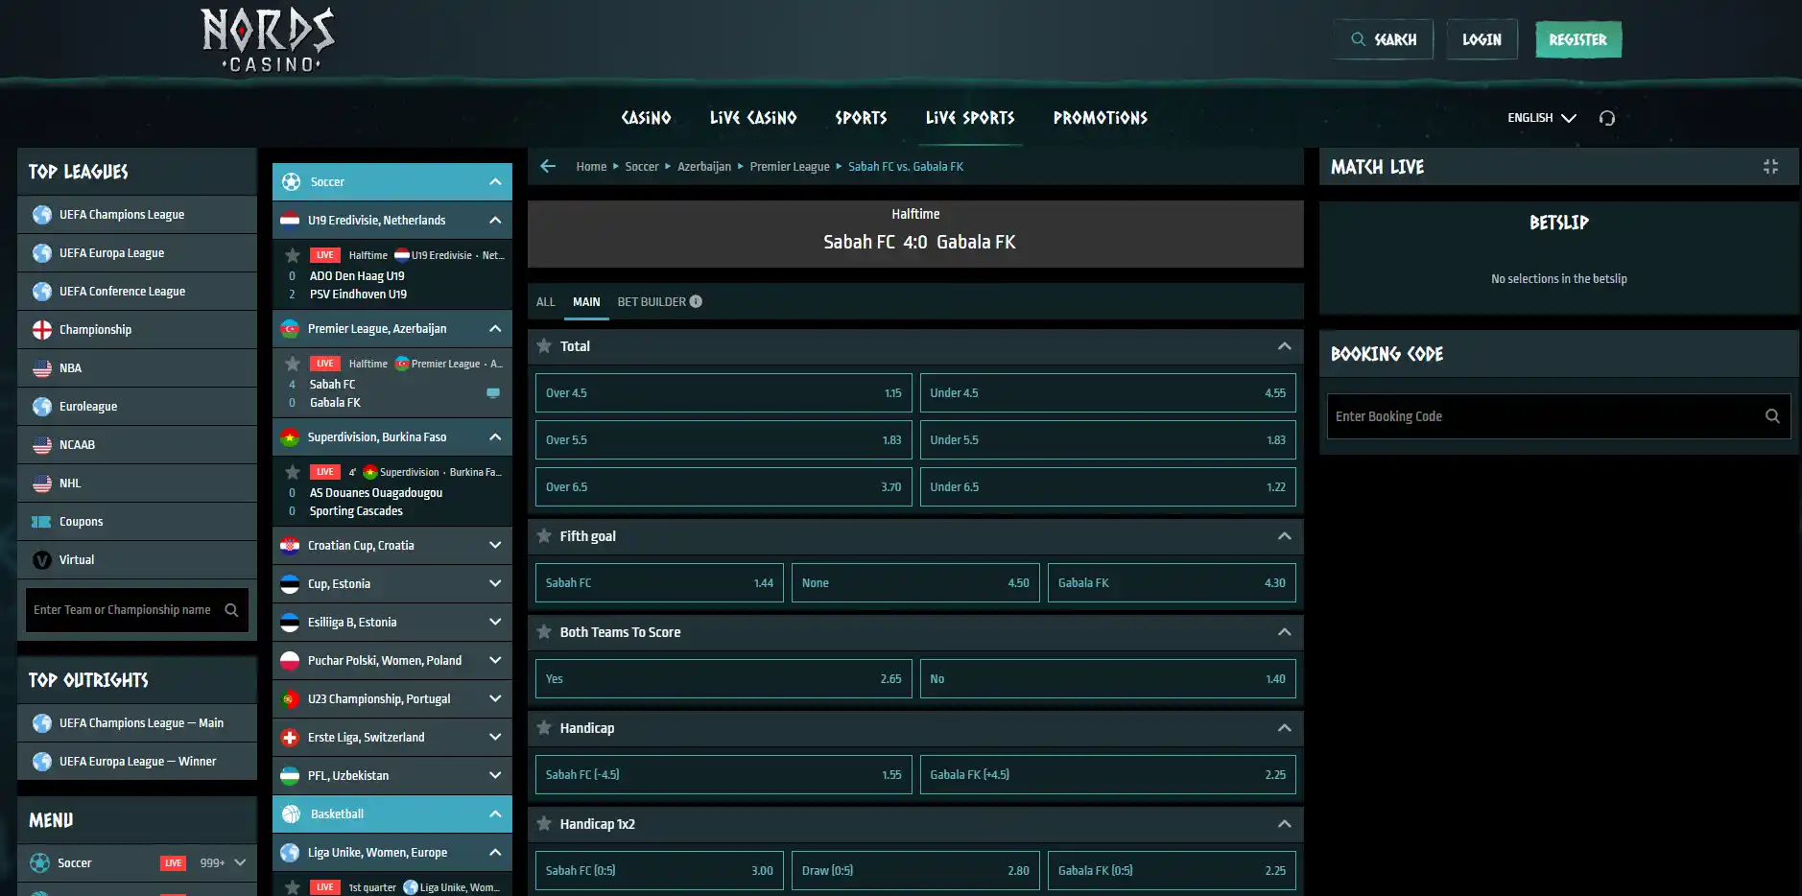This screenshot has width=1802, height=896.
Task: Click the team search magnifier icon
Action: pyautogui.click(x=231, y=610)
